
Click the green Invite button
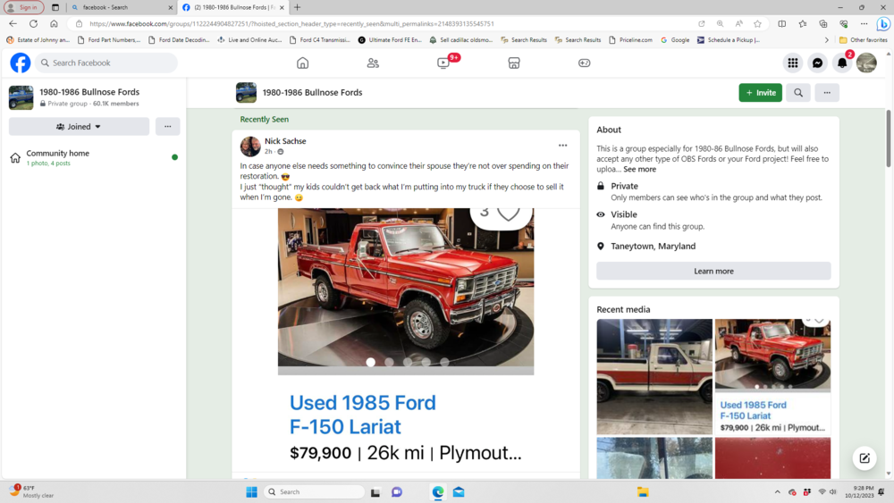[760, 92]
